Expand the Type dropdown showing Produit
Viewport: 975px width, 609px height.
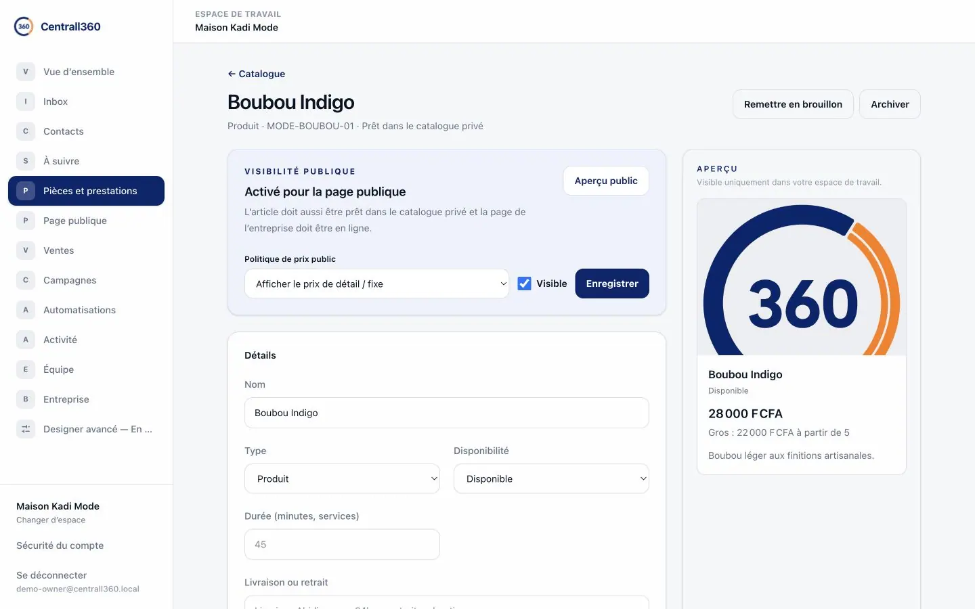[342, 478]
